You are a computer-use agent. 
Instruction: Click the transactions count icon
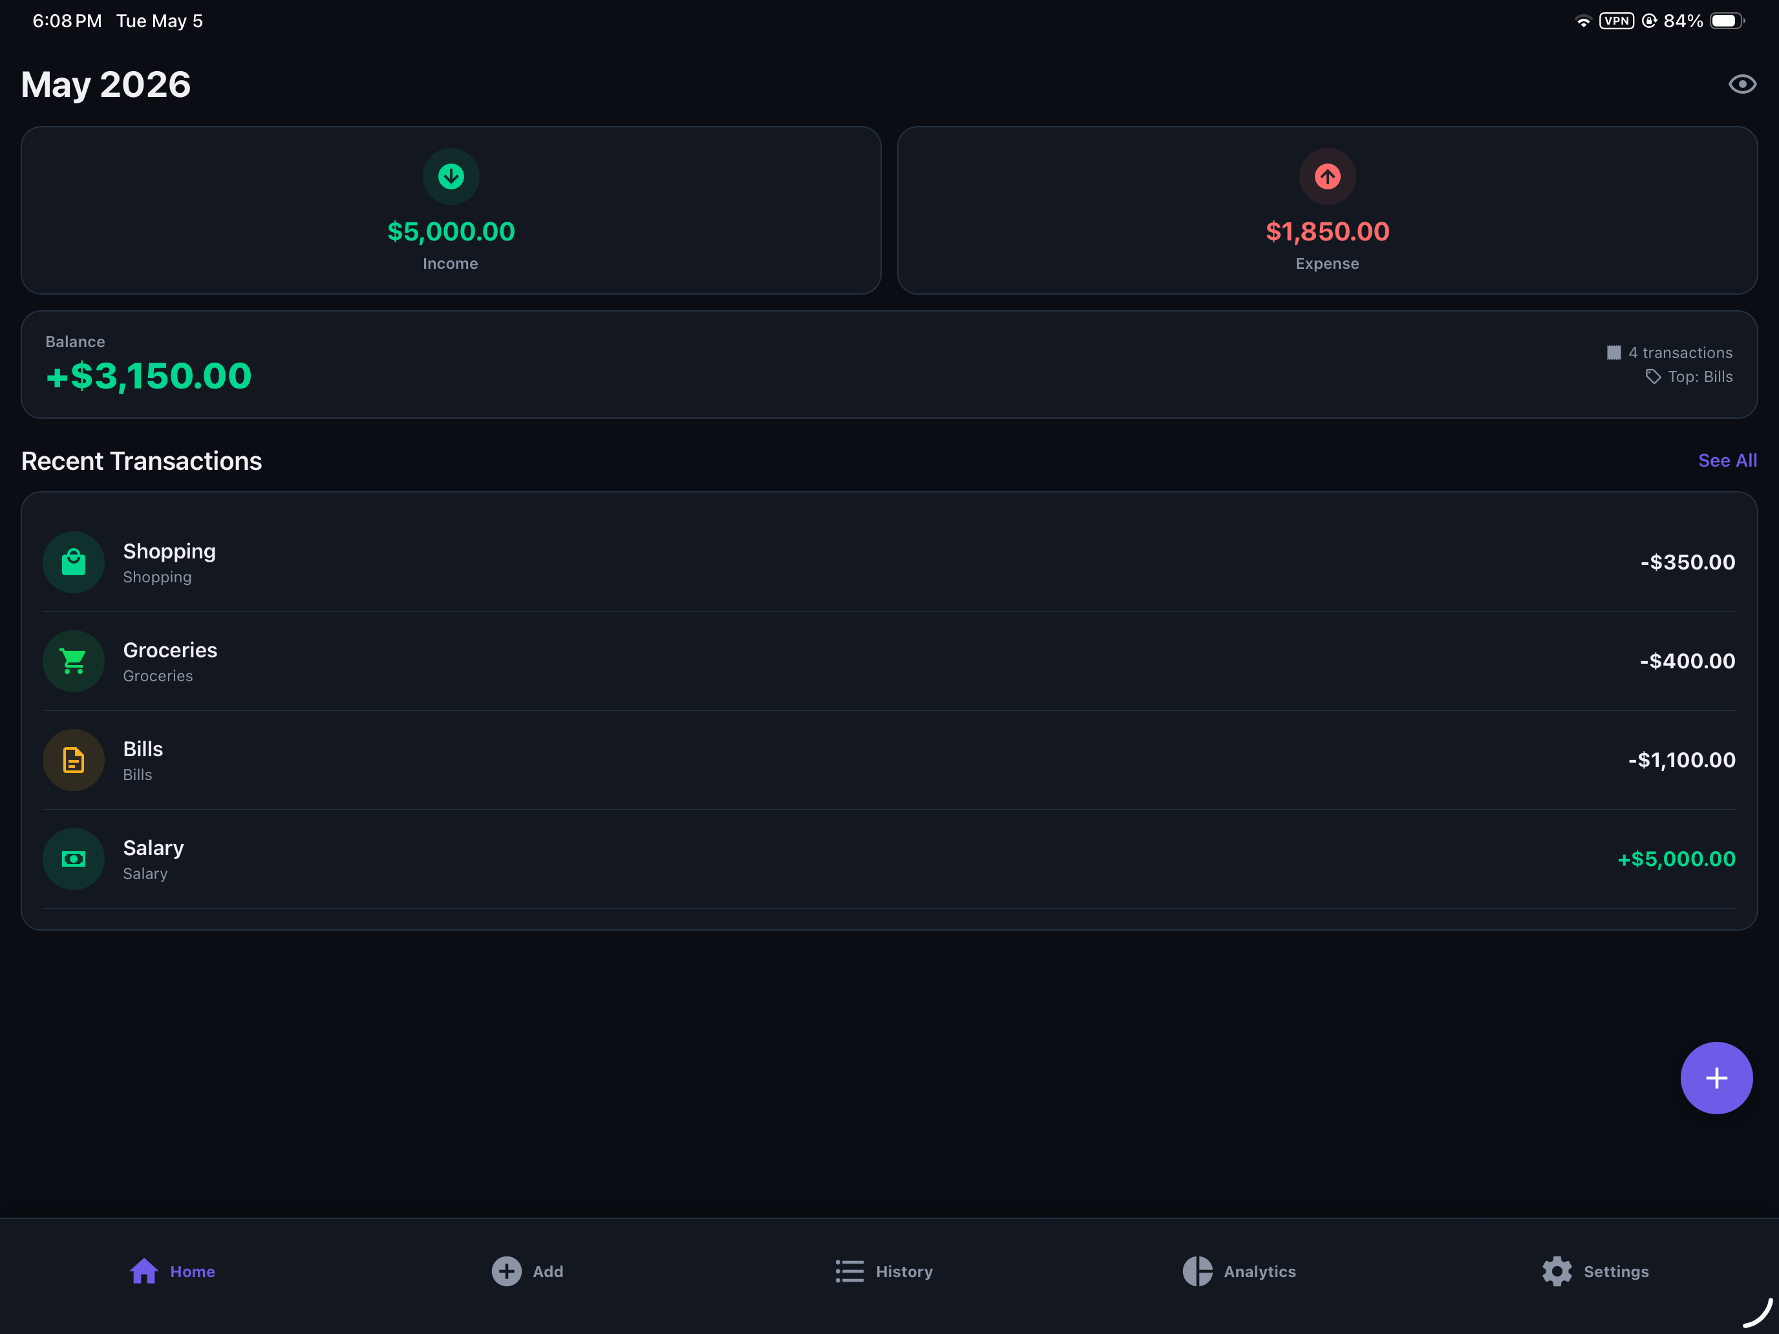pos(1614,352)
